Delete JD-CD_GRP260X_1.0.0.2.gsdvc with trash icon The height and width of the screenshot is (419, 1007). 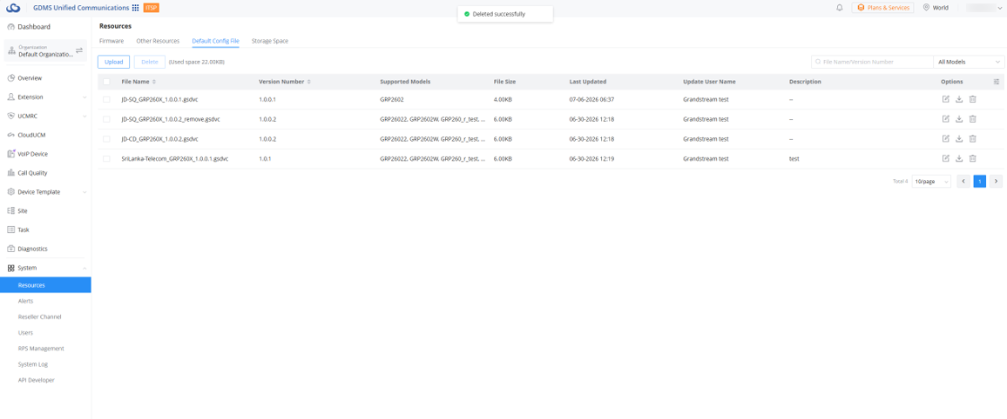pos(972,139)
